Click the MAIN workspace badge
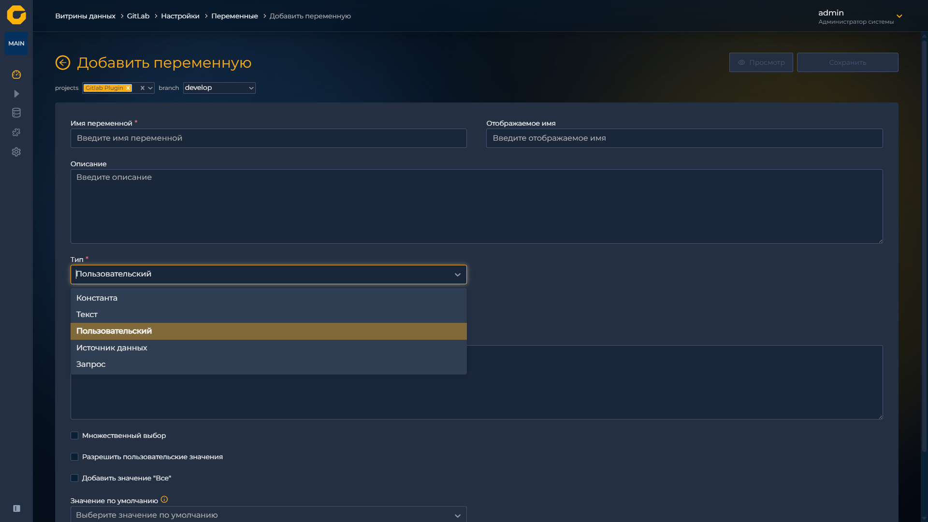The width and height of the screenshot is (928, 522). point(16,43)
